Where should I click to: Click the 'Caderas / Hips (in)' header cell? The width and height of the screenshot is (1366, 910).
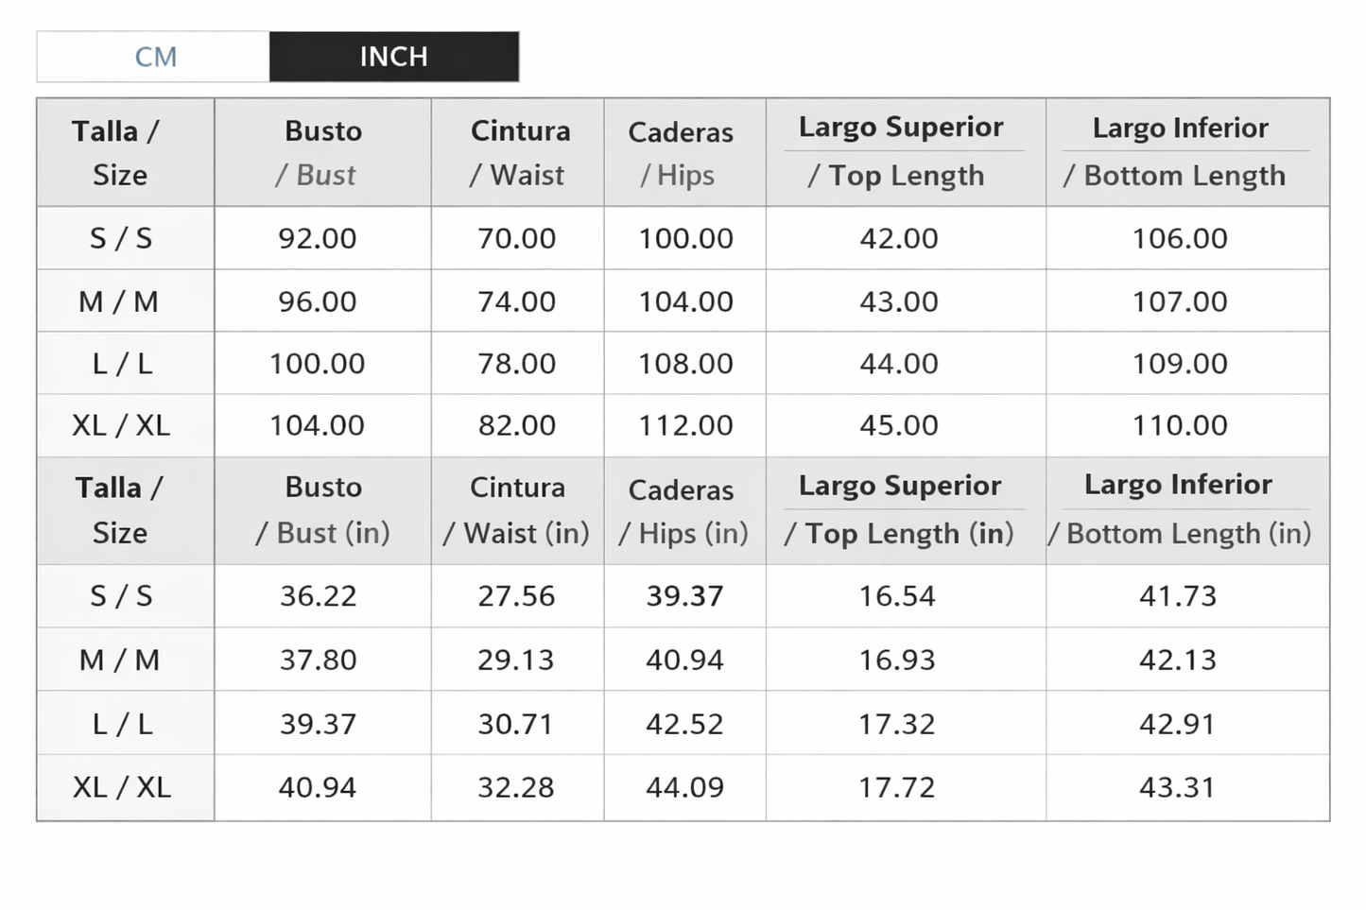683,511
